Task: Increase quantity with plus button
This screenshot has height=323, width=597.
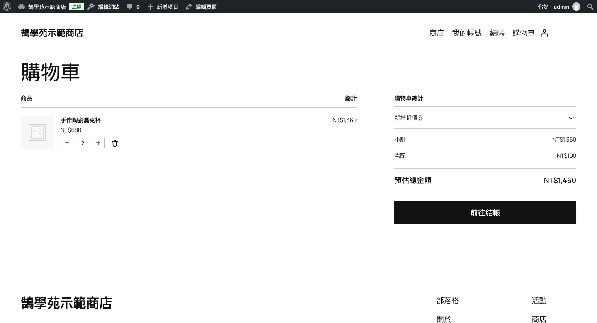Action: coord(98,143)
